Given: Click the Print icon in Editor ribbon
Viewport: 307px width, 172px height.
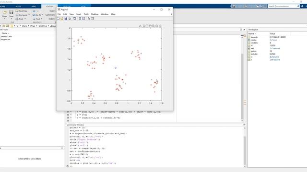Looking at the screenshot, I should pyautogui.click(x=17, y=19).
